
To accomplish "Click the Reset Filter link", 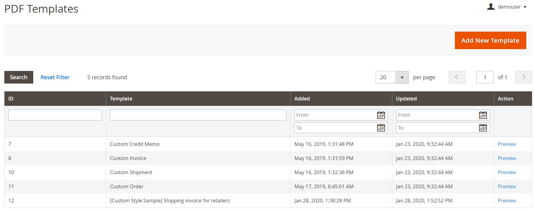I will coord(55,77).
